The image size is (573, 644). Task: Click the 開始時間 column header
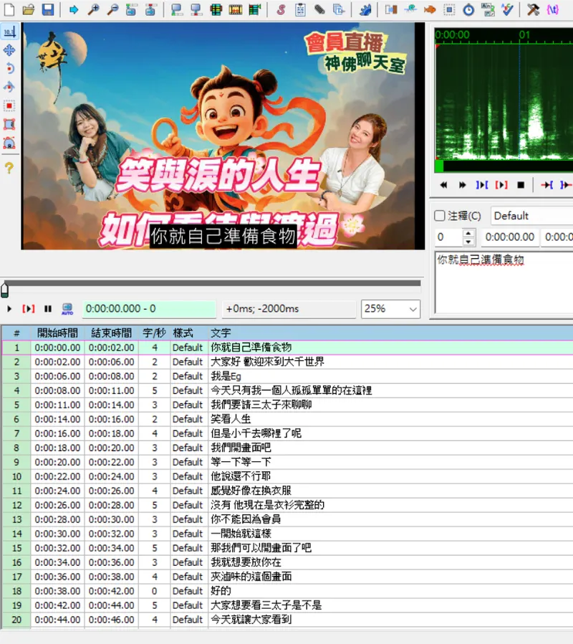coord(57,333)
